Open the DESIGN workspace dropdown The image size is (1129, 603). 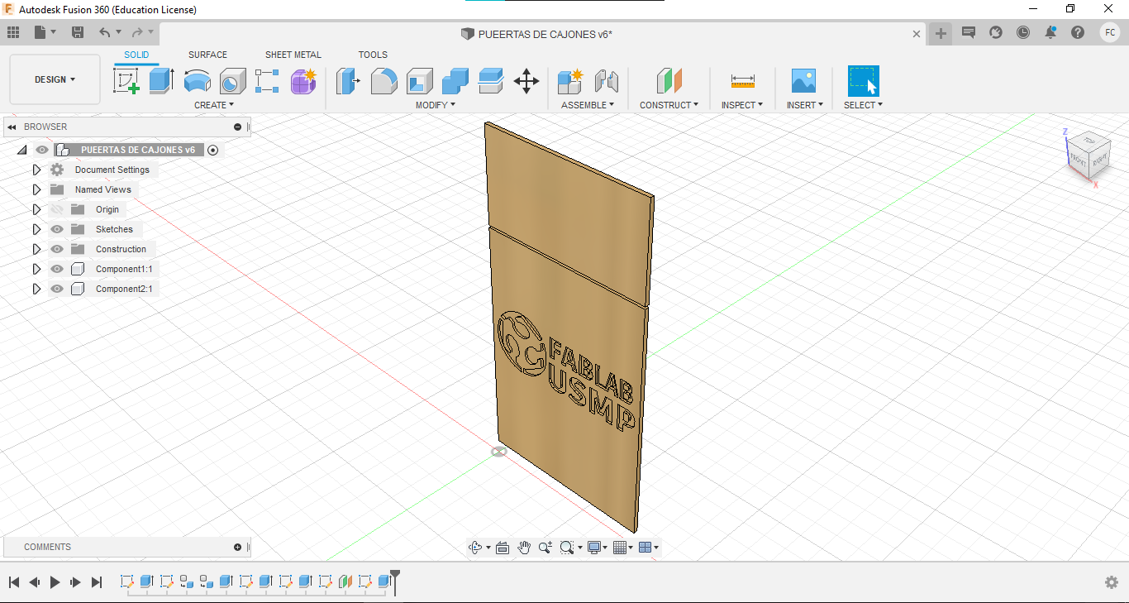pyautogui.click(x=55, y=79)
